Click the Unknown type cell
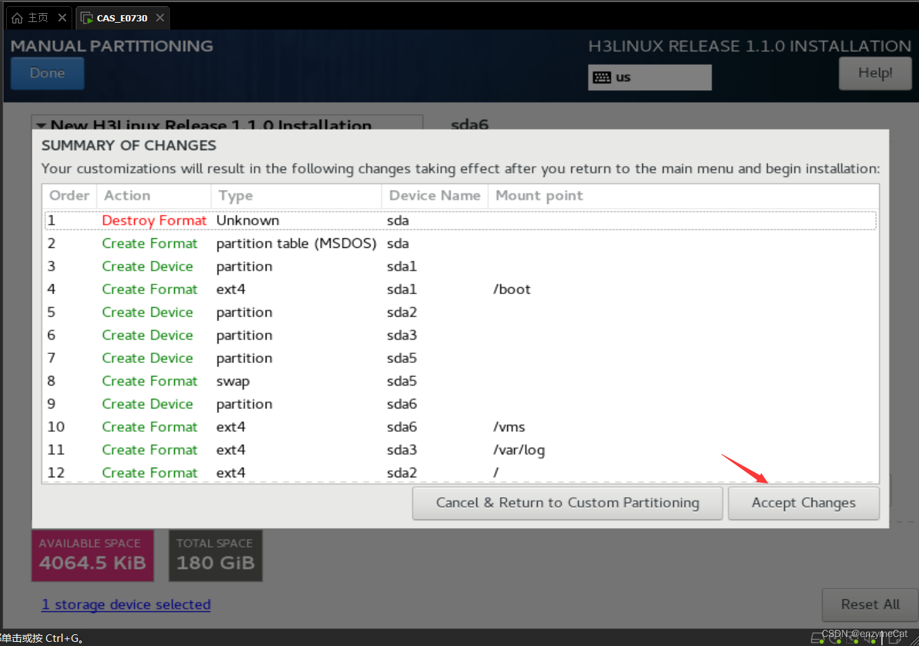919x646 pixels. 248,220
